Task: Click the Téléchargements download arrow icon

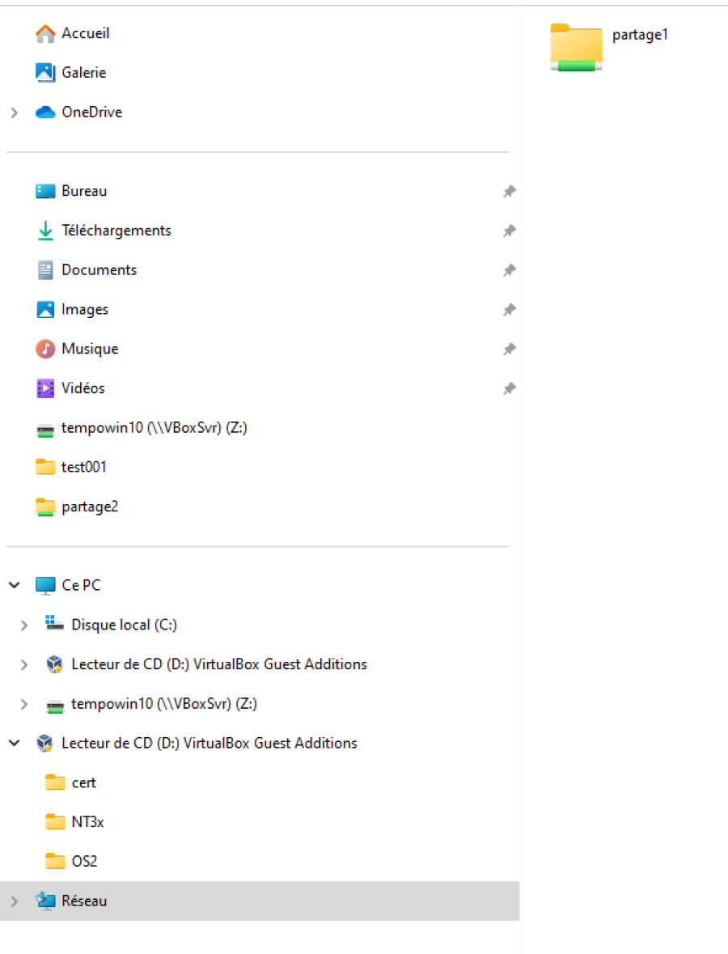Action: pos(45,231)
